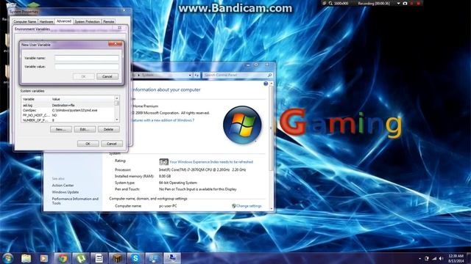Image resolution: width=471 pixels, height=264 pixels.
Task: Switch to the Hardware tab
Action: point(46,21)
